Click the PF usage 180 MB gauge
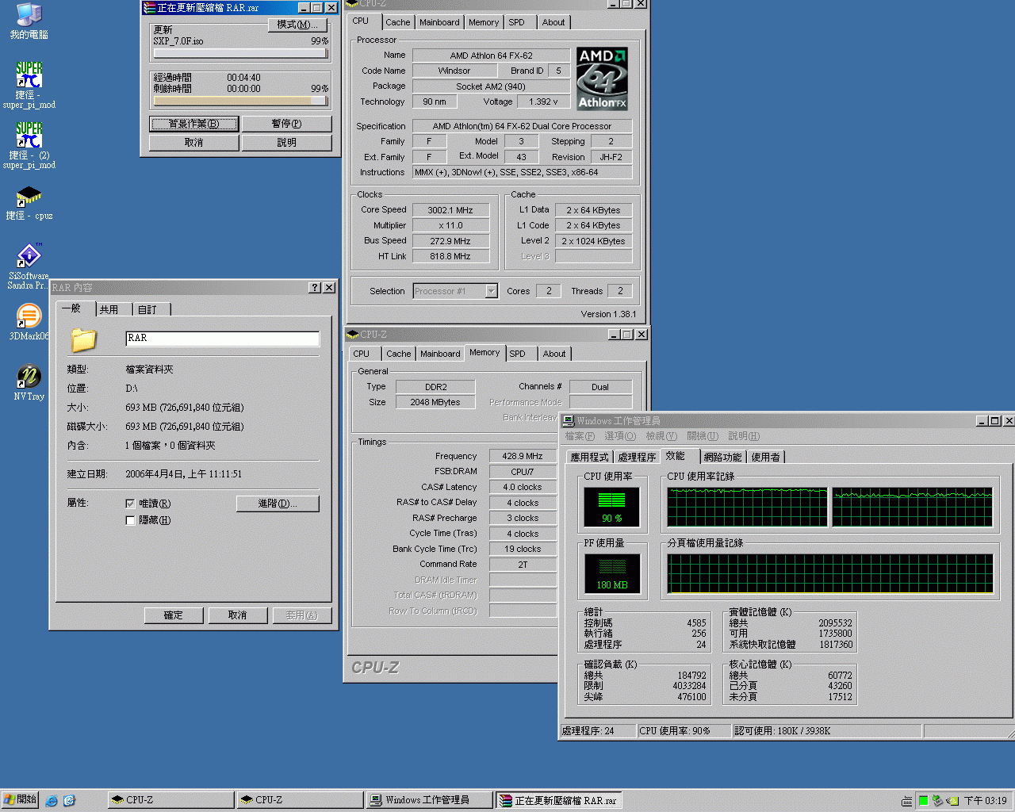The height and width of the screenshot is (812, 1015). pyautogui.click(x=611, y=573)
